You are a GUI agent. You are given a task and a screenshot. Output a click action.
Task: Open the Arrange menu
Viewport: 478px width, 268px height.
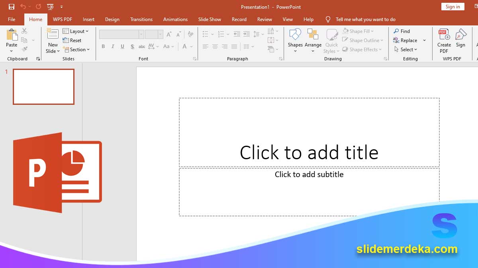313,40
